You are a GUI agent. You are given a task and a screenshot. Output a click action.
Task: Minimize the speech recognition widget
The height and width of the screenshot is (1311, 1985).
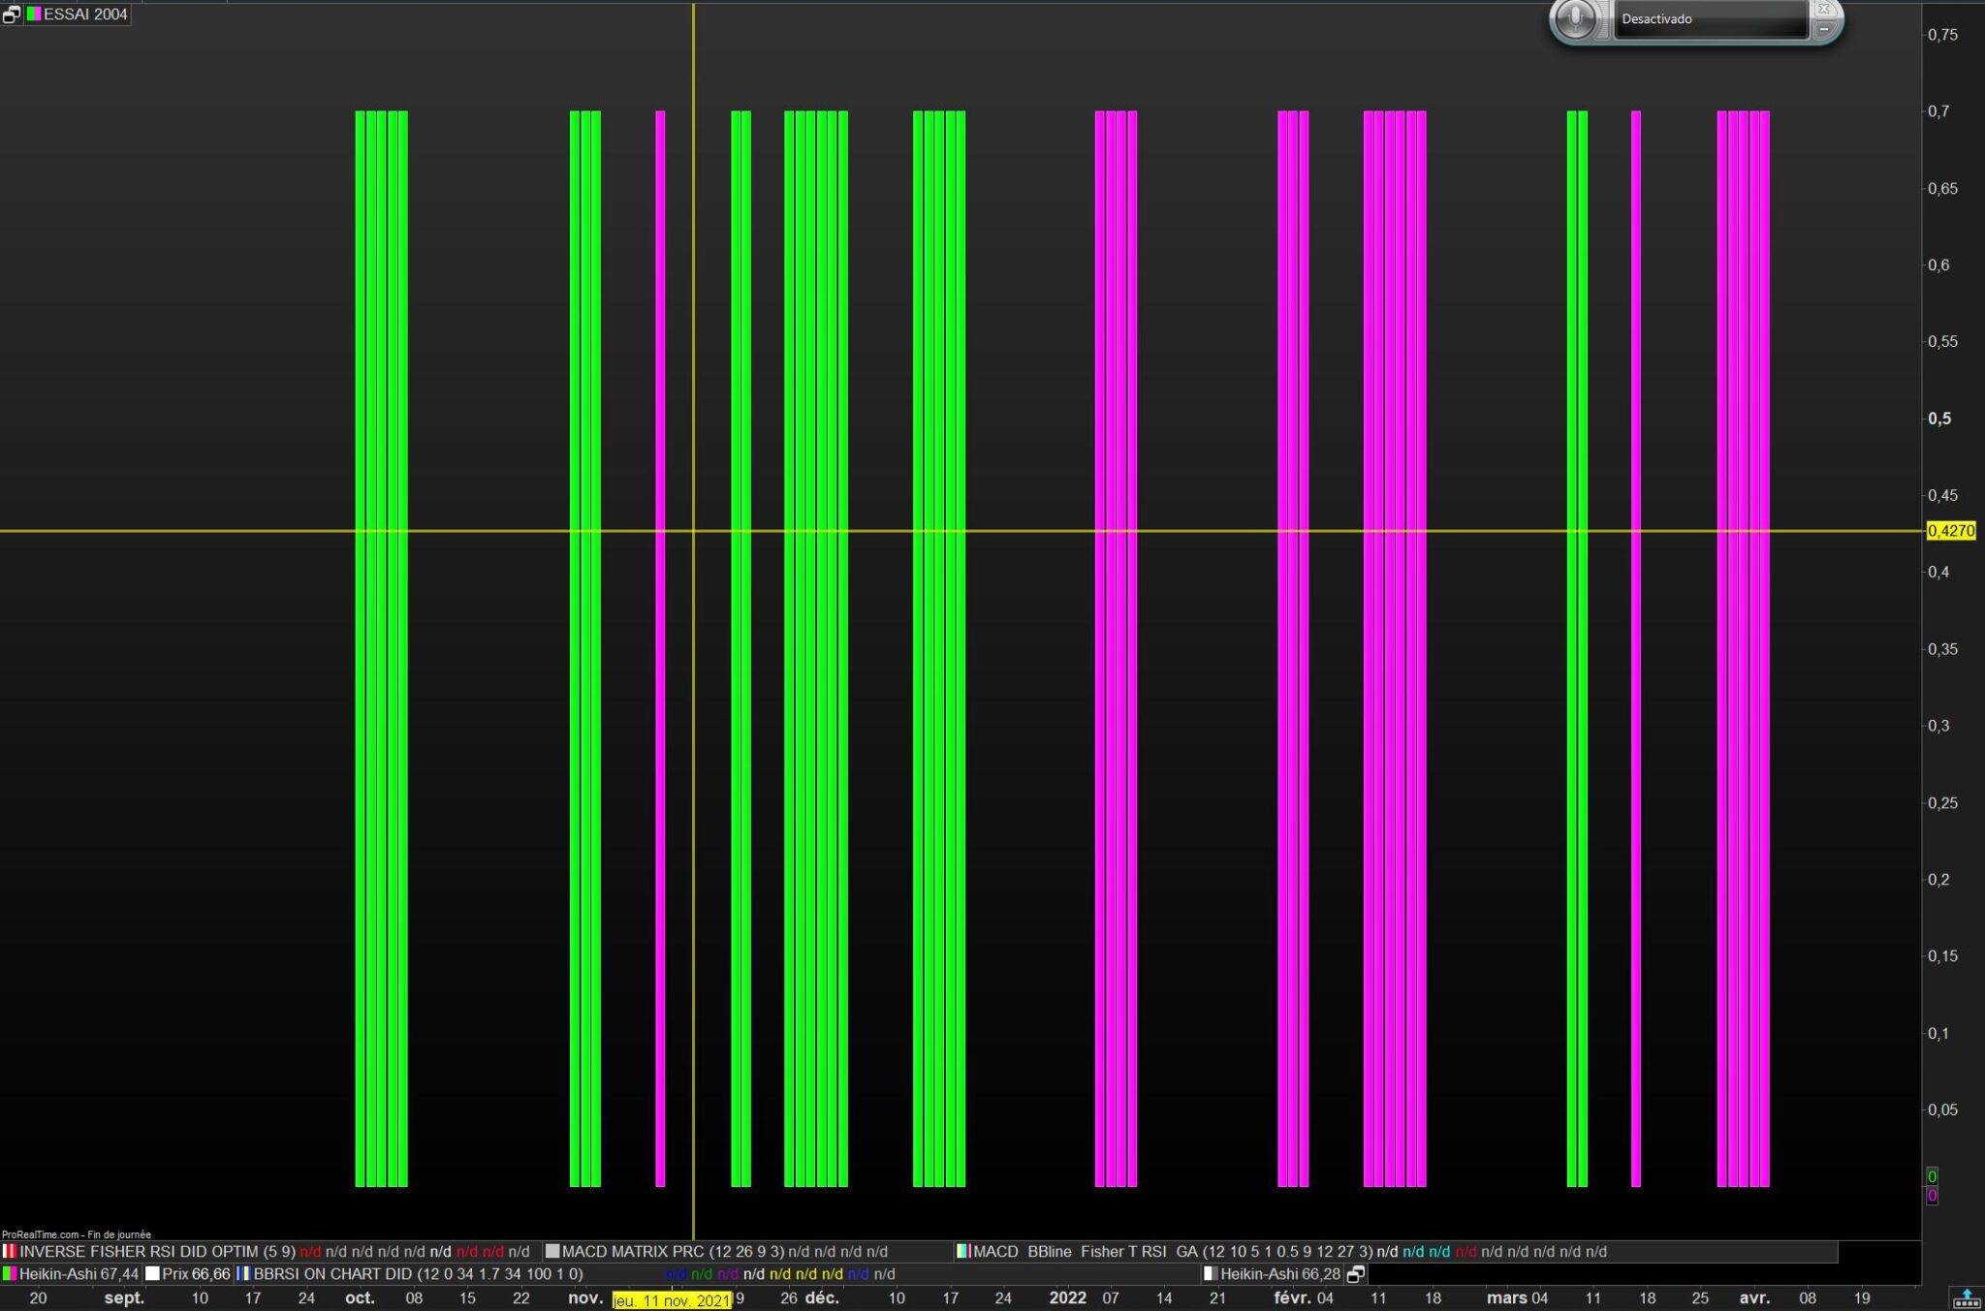pos(1823,29)
